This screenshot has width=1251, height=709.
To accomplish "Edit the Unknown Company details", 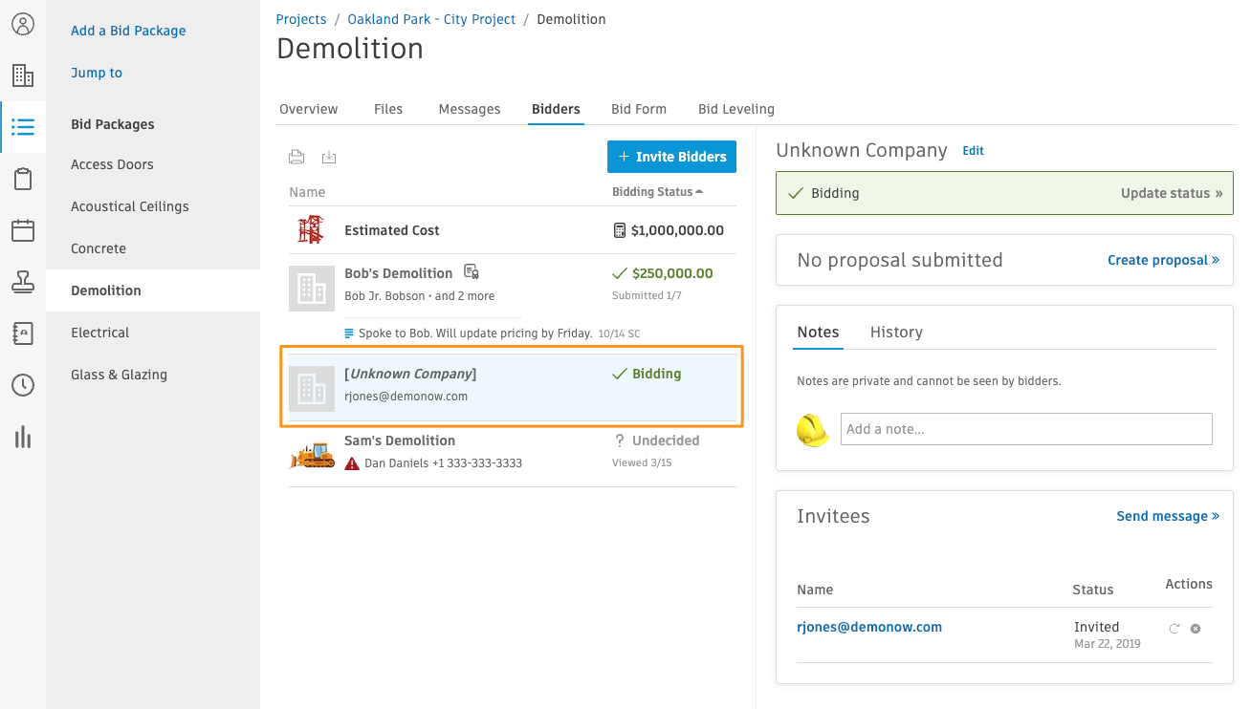I will (973, 150).
